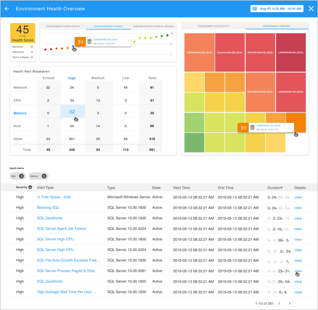Click the dark green dot on score chart

[167, 35]
